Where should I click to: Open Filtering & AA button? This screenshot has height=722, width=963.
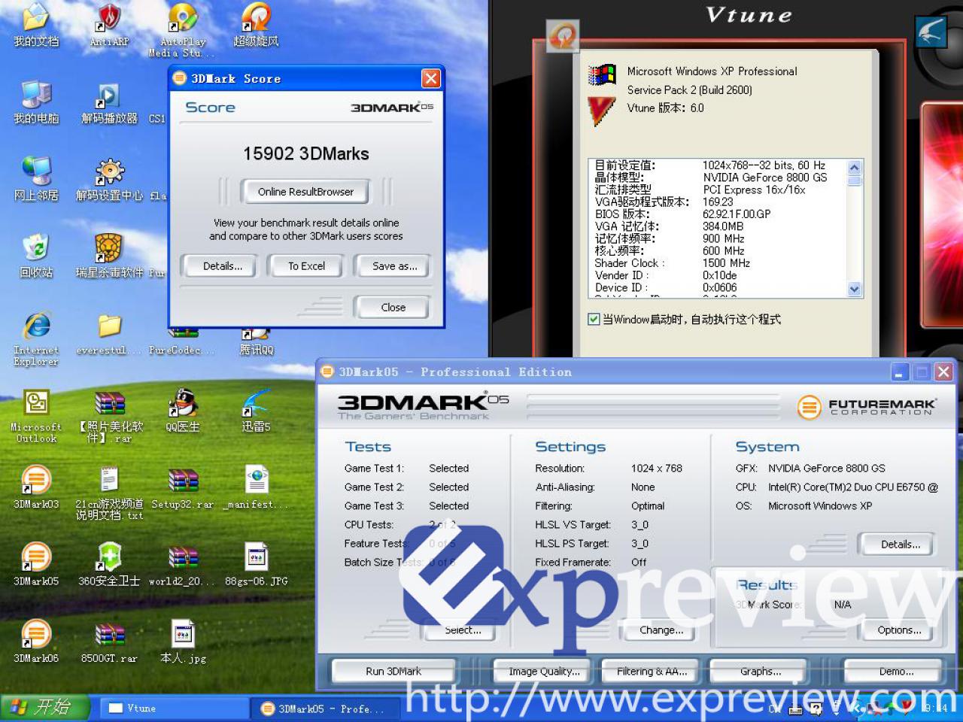coord(652,672)
